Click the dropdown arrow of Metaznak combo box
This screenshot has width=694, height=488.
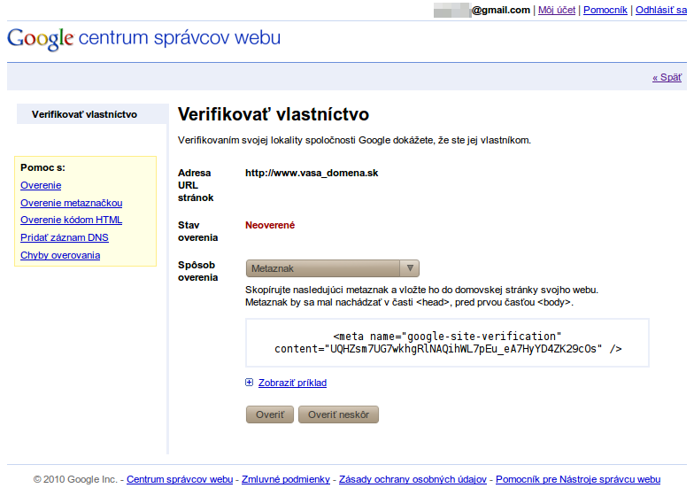point(410,268)
